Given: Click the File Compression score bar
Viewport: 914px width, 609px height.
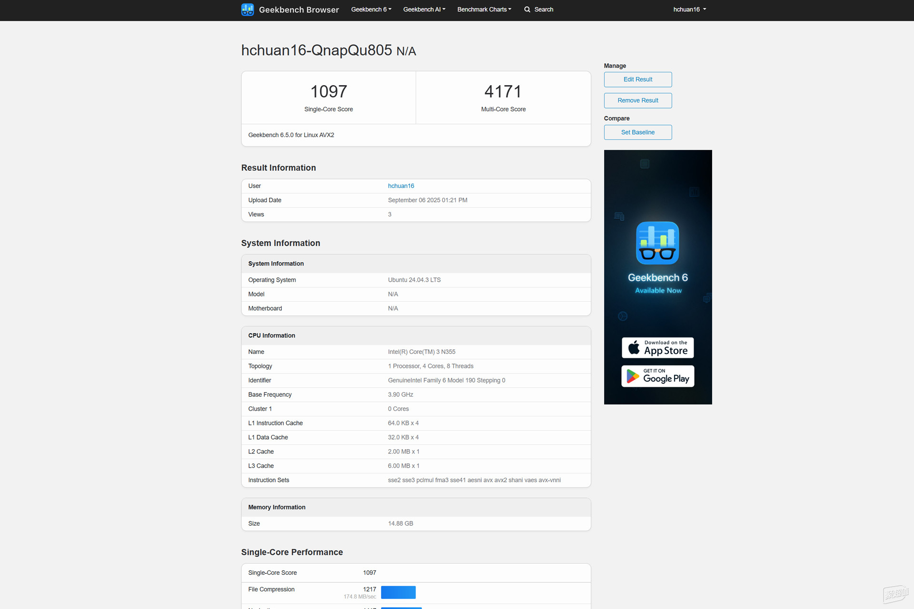Looking at the screenshot, I should pos(398,592).
